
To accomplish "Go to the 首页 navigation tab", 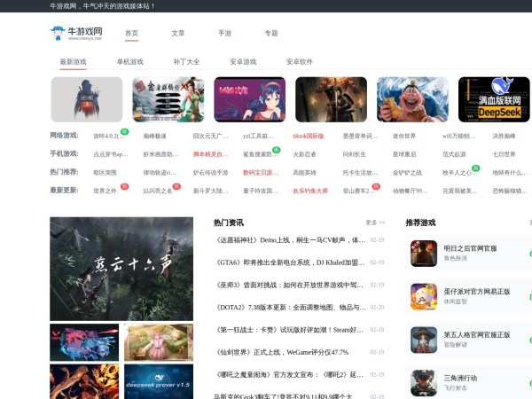I will [x=132, y=34].
